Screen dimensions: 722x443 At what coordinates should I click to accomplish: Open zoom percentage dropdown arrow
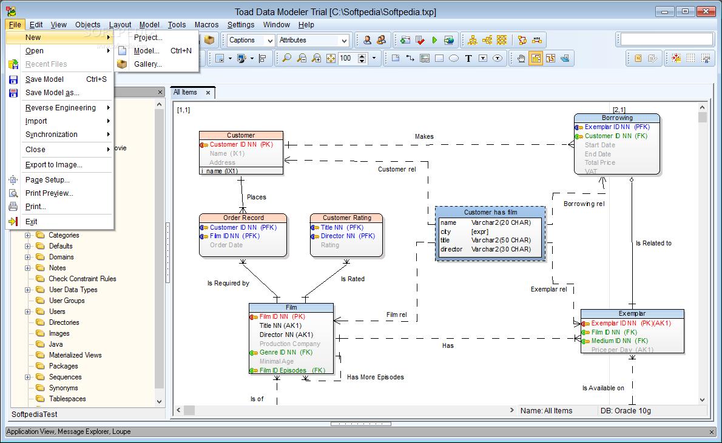tap(374, 58)
